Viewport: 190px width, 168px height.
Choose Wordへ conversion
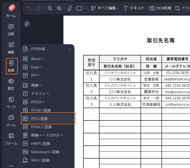click(x=48, y=59)
